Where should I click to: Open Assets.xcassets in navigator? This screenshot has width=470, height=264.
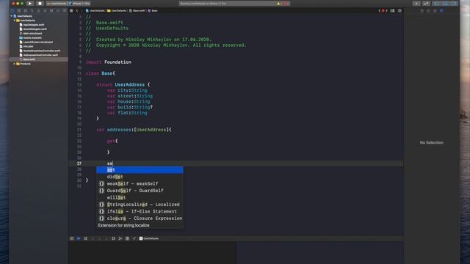pos(32,37)
